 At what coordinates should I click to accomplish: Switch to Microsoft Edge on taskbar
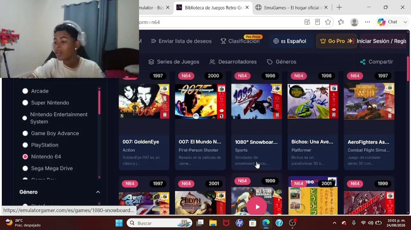[x=266, y=223]
